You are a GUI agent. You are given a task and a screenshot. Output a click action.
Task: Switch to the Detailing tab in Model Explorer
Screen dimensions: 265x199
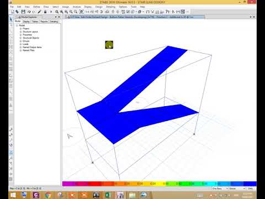point(54,22)
